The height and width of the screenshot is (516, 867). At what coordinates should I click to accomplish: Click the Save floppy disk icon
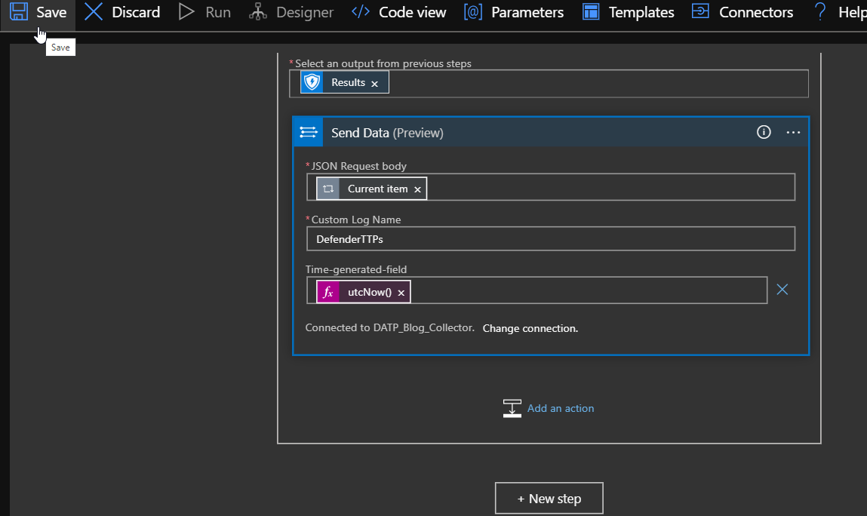tap(19, 12)
